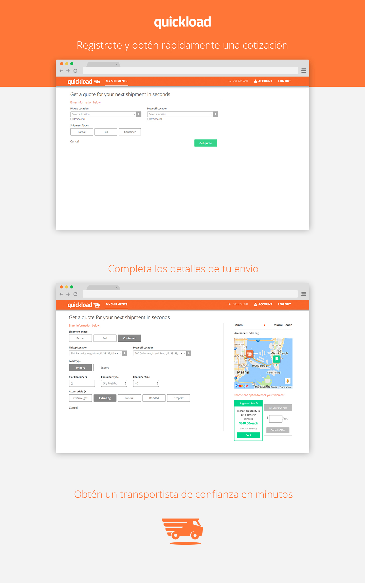Image resolution: width=365 pixels, height=583 pixels.
Task: Click the green flag destination marker on map
Action: point(277,359)
